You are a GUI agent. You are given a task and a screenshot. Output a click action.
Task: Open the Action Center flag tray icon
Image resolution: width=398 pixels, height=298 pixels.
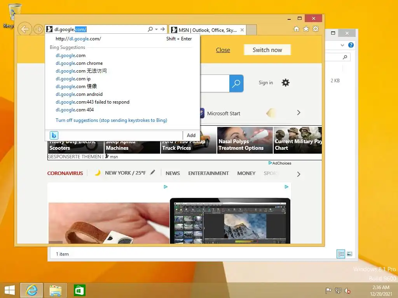coord(328,290)
